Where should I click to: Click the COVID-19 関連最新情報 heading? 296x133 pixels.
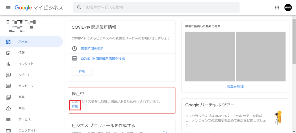pyautogui.click(x=94, y=27)
